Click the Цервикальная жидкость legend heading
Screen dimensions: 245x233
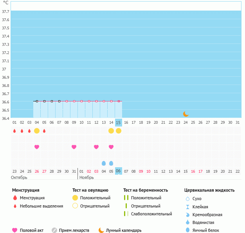click(209, 190)
